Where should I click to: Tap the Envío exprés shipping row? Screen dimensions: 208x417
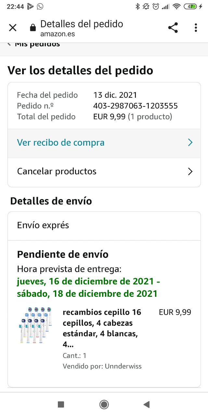[43, 225]
